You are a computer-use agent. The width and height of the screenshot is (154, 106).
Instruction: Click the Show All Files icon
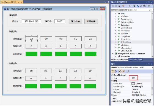(x=144, y=6)
